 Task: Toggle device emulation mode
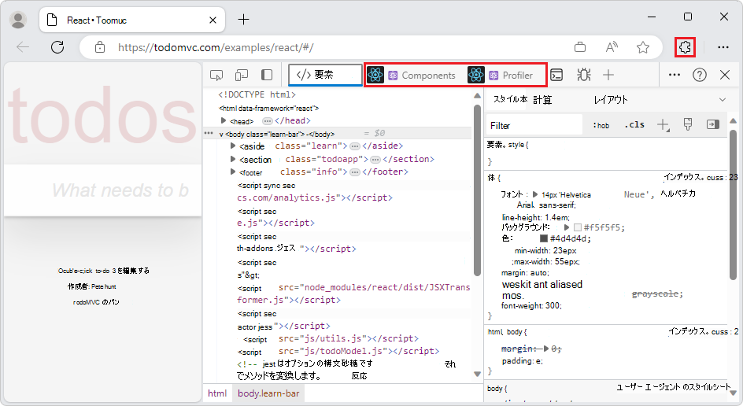tap(241, 75)
